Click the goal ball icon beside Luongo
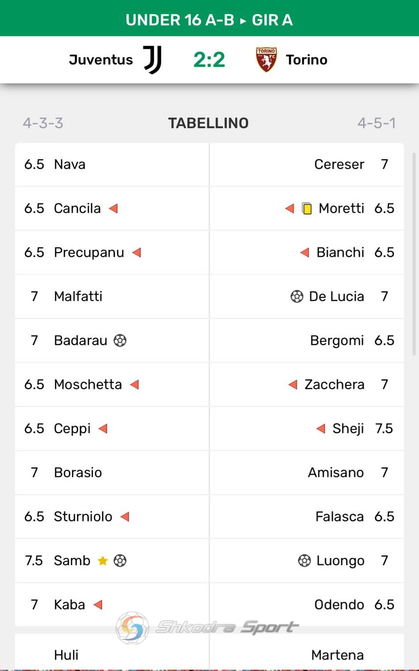This screenshot has height=671, width=419. (x=304, y=560)
